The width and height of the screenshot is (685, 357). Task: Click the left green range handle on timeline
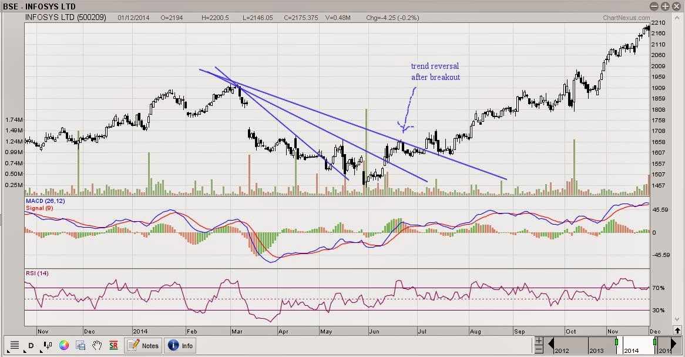(x=616, y=341)
